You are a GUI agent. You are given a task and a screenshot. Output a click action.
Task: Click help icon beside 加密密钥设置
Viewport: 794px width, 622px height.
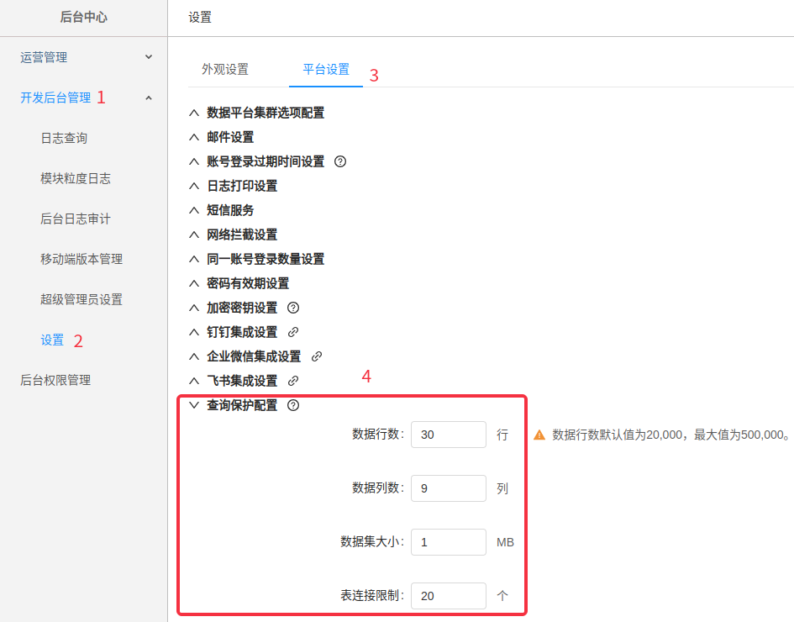pos(293,308)
